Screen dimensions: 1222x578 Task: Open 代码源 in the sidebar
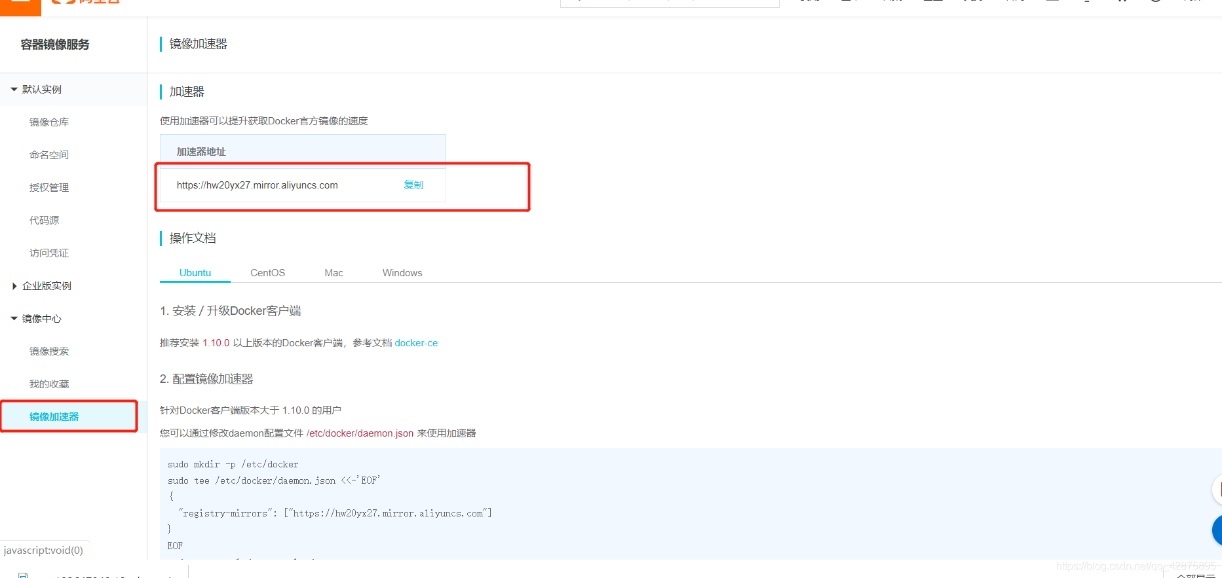click(x=44, y=220)
